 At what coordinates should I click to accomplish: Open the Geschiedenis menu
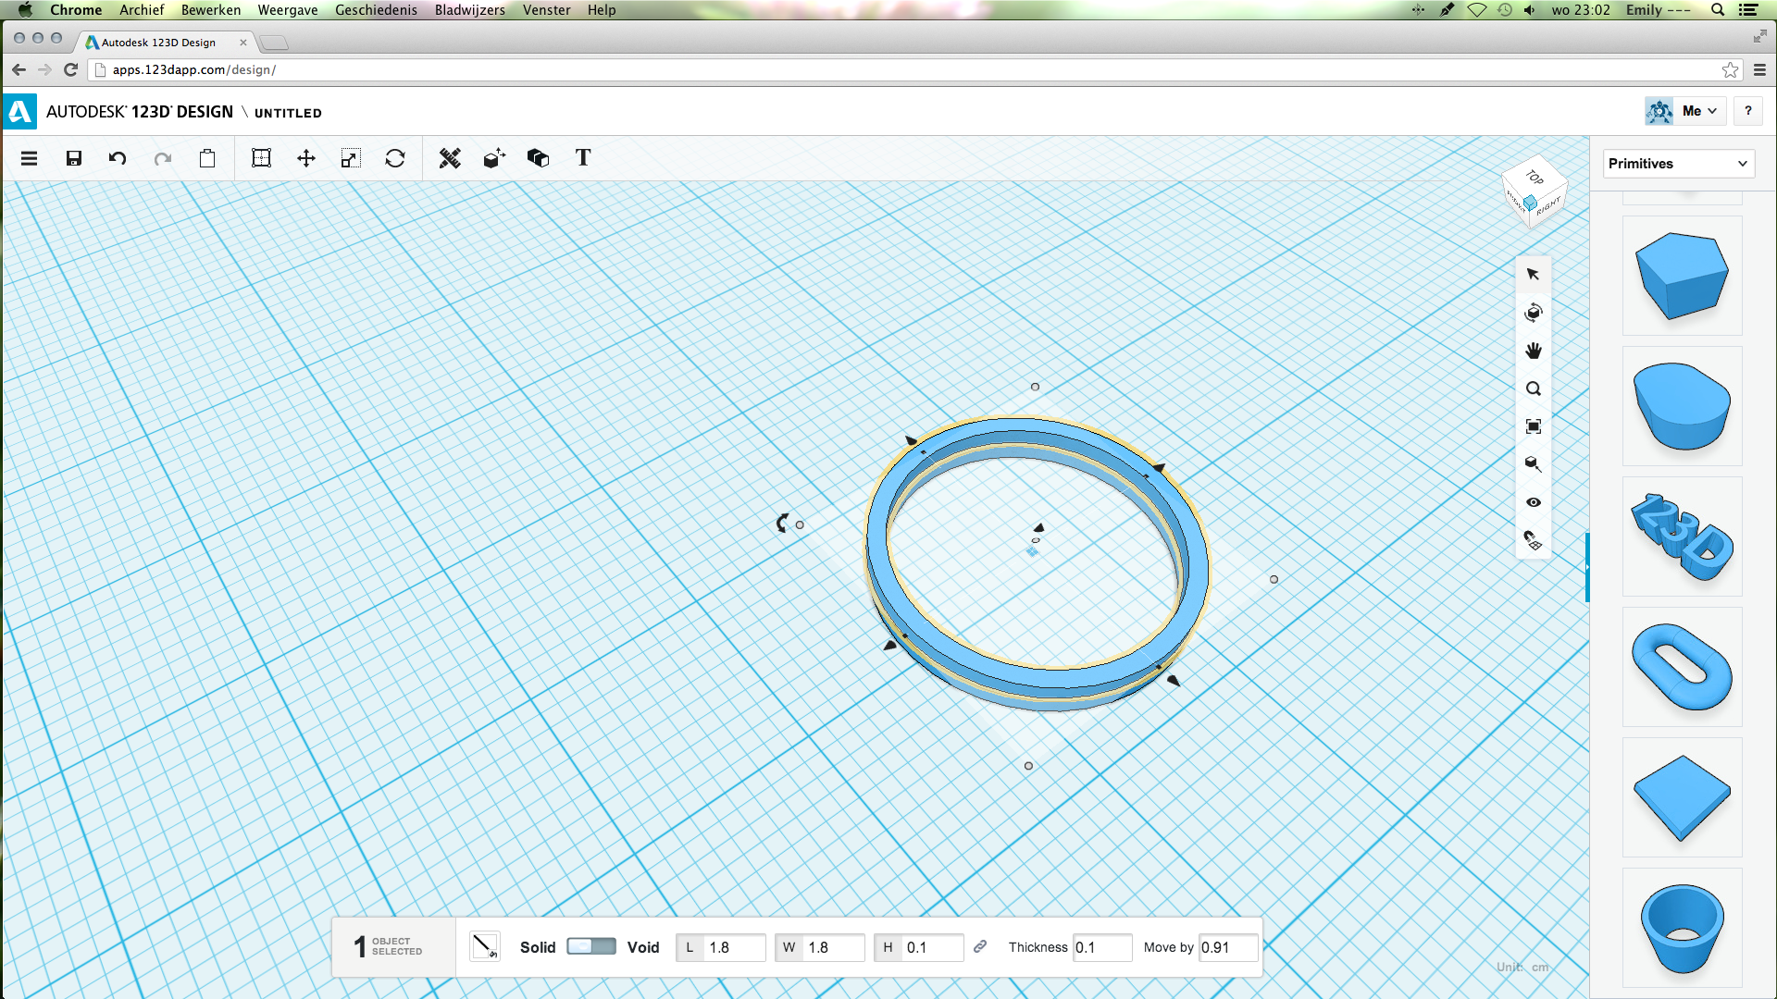(376, 9)
